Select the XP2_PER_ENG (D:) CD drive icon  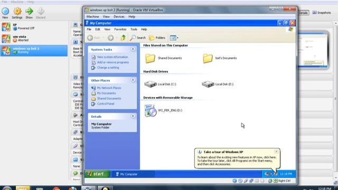150,110
